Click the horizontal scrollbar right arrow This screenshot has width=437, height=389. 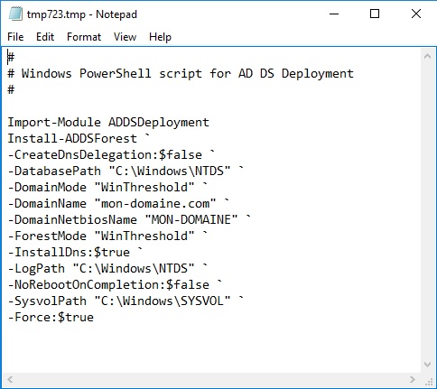(413, 379)
